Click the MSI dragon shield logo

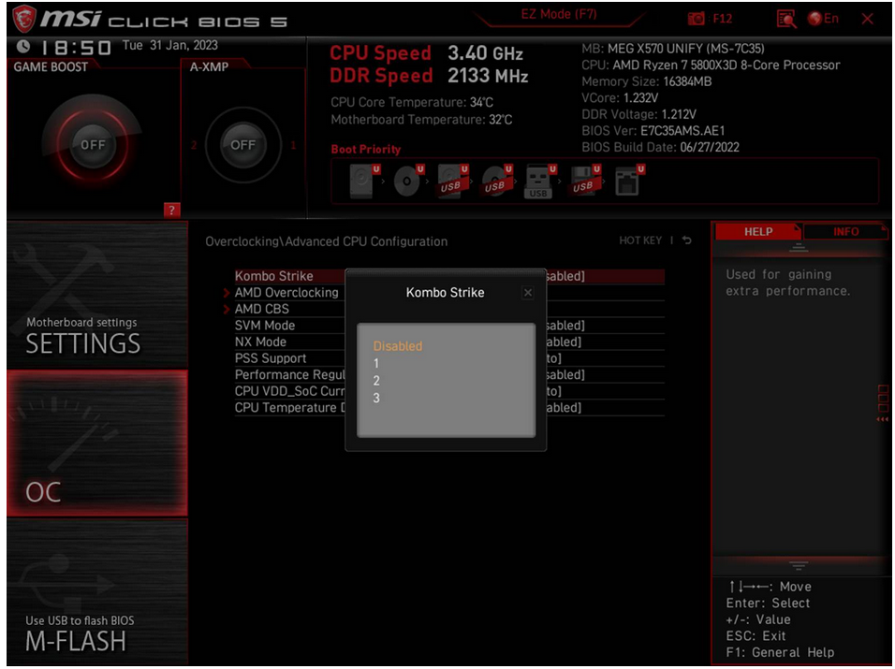24,19
